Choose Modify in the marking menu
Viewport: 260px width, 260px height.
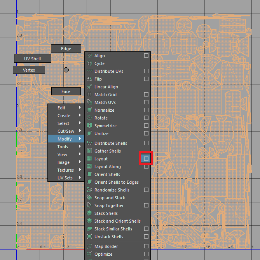[66, 139]
